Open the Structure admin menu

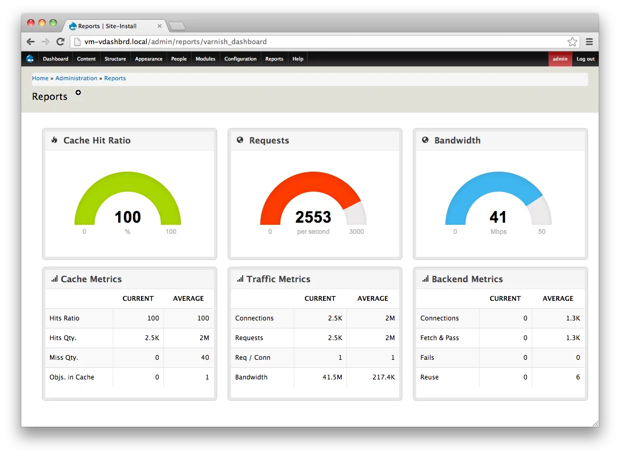click(115, 59)
